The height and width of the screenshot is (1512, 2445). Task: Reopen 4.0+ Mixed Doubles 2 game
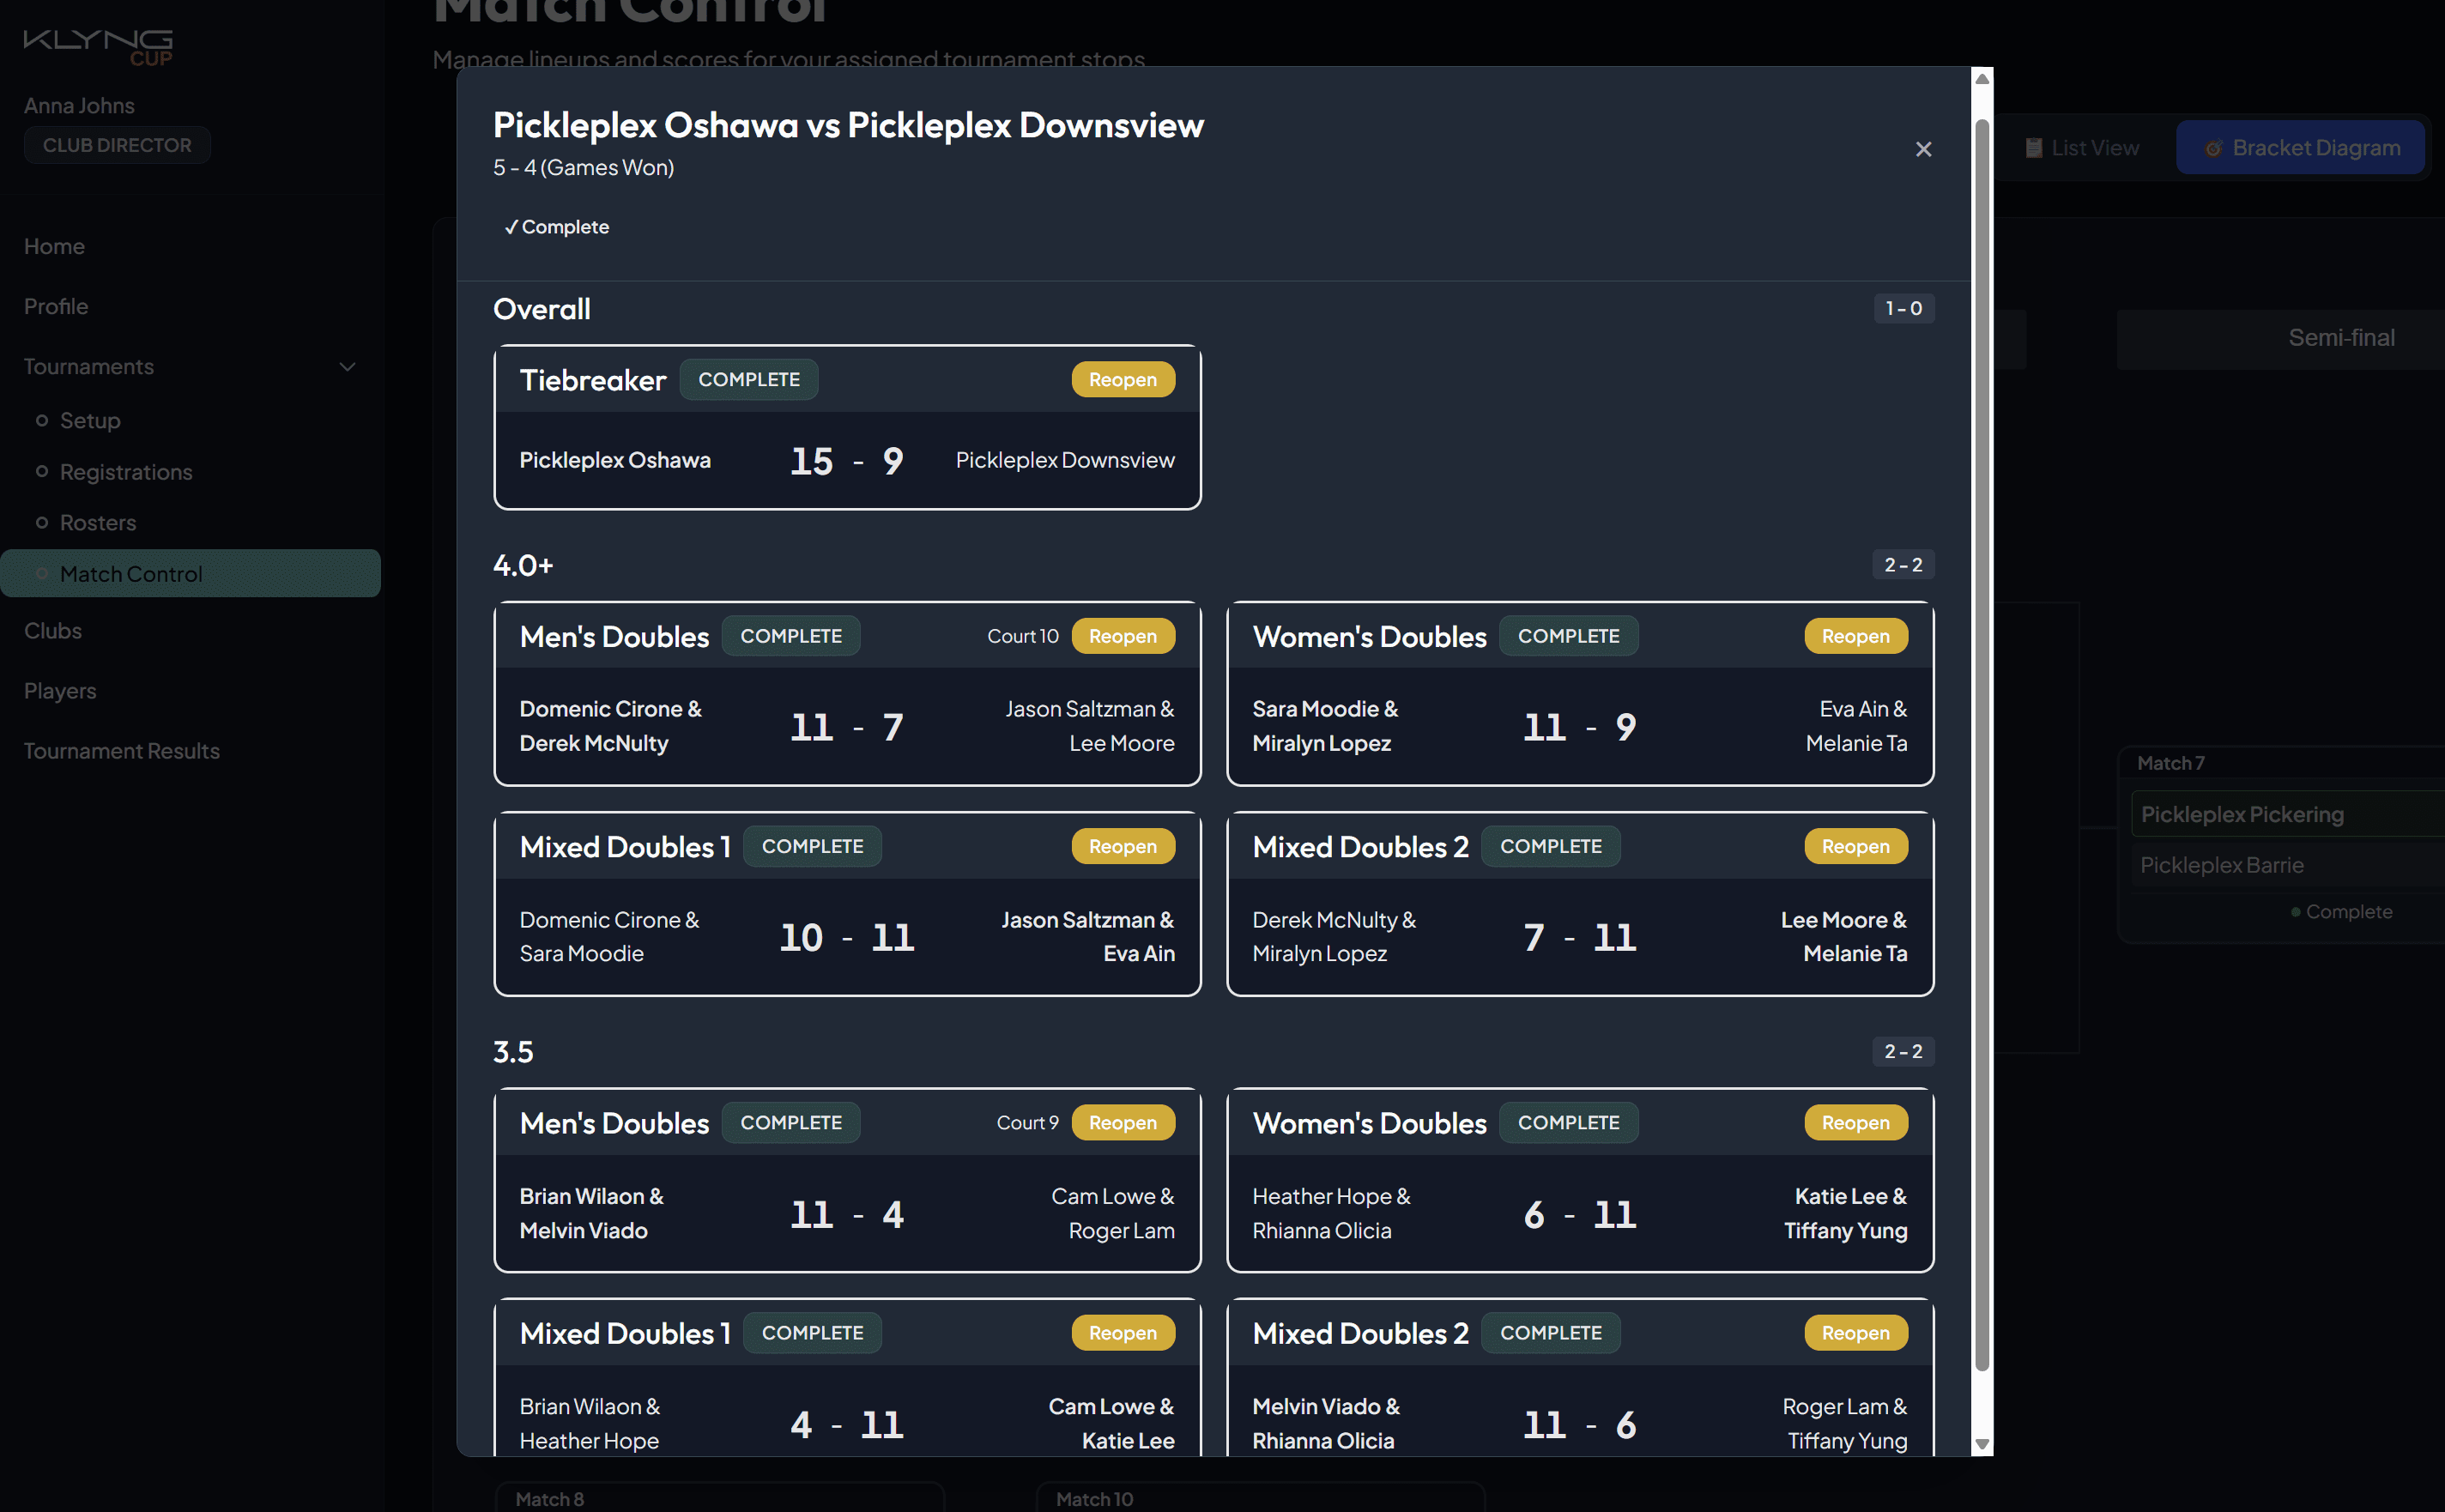1855,846
